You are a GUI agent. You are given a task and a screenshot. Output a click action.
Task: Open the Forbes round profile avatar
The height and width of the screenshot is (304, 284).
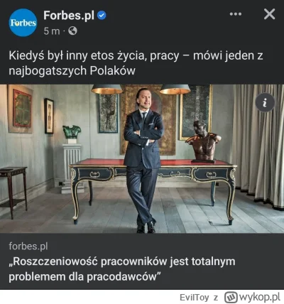[x=23, y=23]
